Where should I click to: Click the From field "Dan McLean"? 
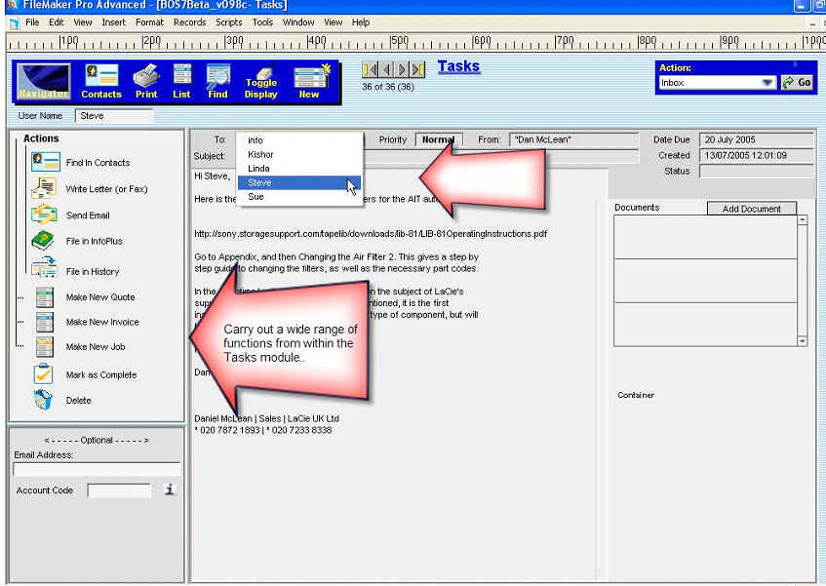pyautogui.click(x=573, y=139)
